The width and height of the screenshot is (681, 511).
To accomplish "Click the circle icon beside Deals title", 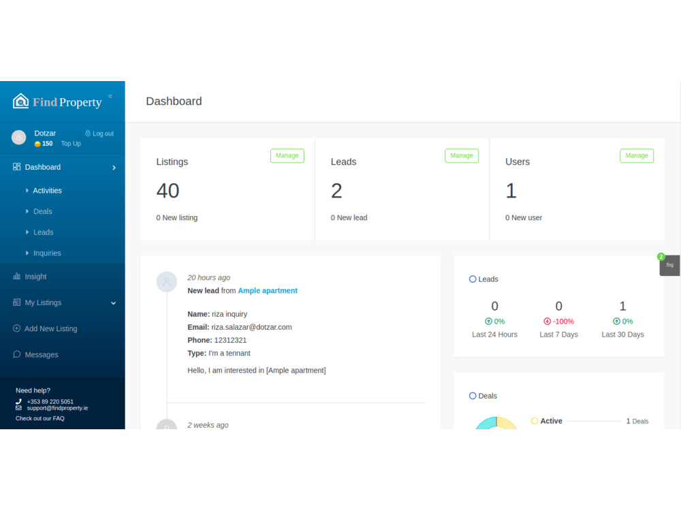I will coord(473,396).
